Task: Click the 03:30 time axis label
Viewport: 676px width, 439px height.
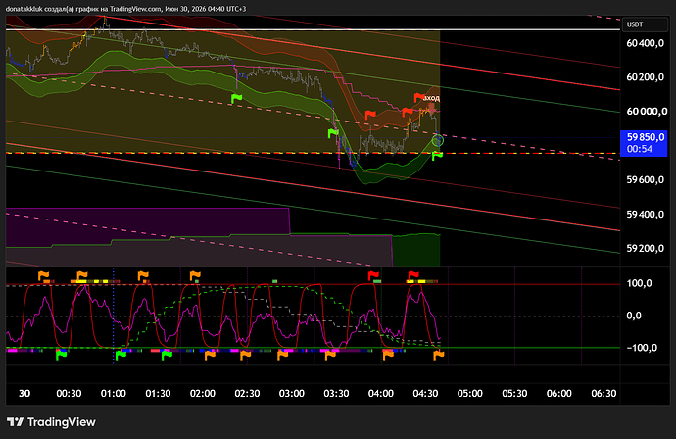Action: click(x=336, y=393)
